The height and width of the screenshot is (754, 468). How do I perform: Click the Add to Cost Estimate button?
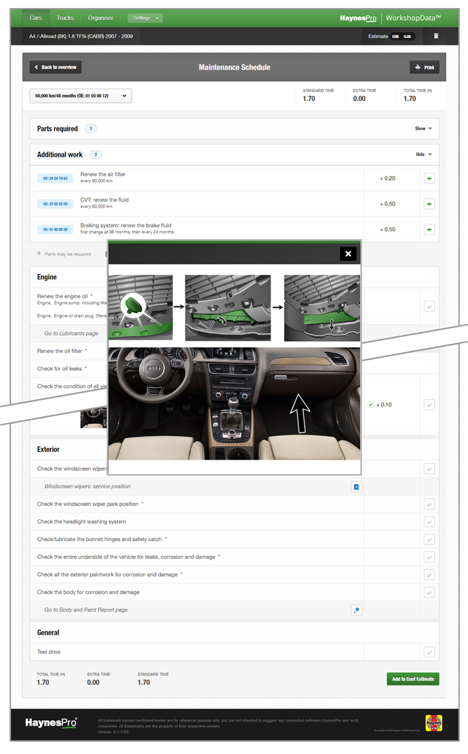(x=412, y=679)
